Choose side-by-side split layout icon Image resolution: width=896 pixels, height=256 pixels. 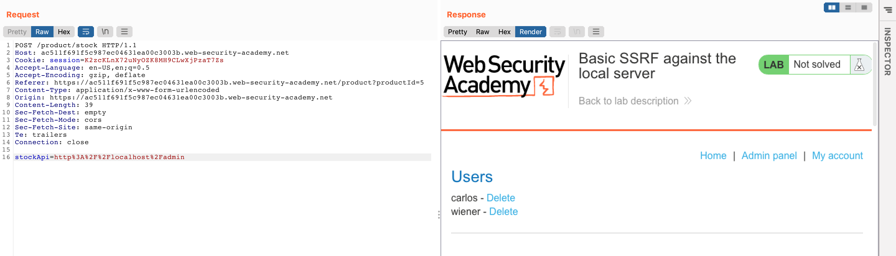tap(832, 7)
